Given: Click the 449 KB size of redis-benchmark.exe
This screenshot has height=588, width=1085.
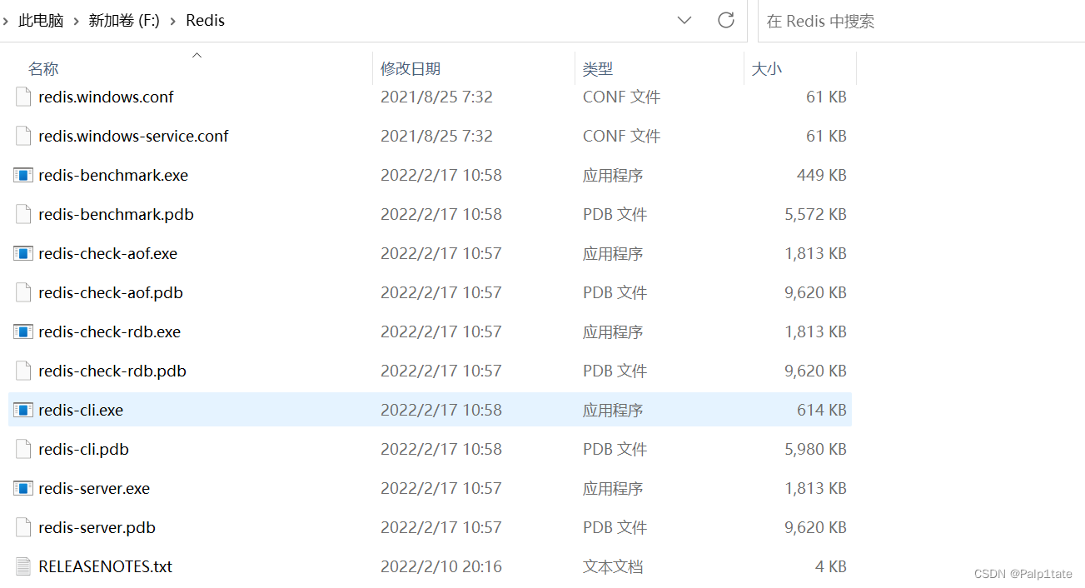Looking at the screenshot, I should [x=822, y=175].
